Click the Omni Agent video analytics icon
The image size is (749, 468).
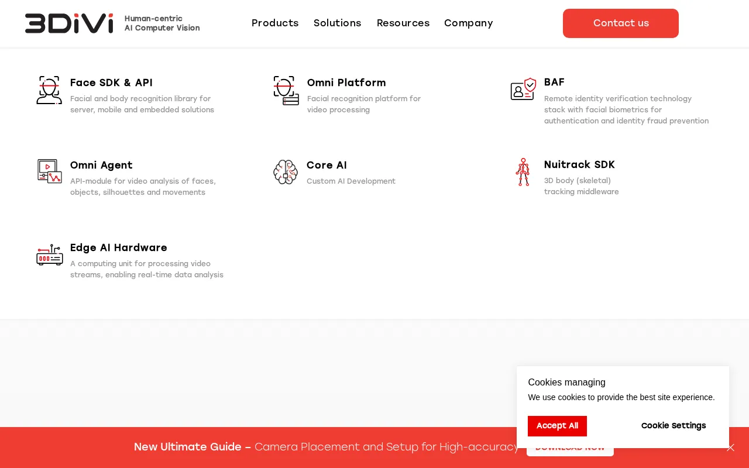tap(50, 171)
